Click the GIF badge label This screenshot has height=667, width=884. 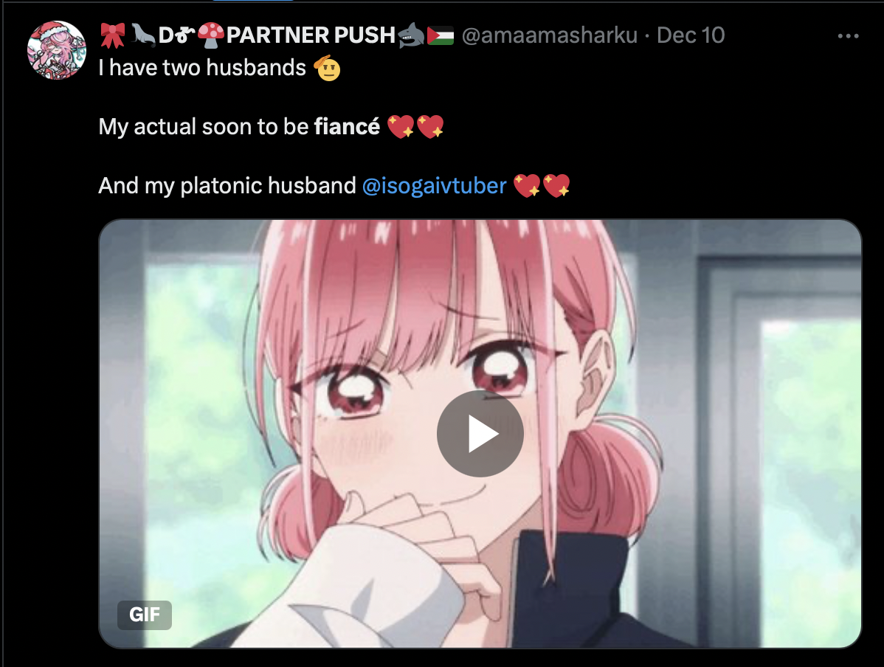click(x=145, y=615)
